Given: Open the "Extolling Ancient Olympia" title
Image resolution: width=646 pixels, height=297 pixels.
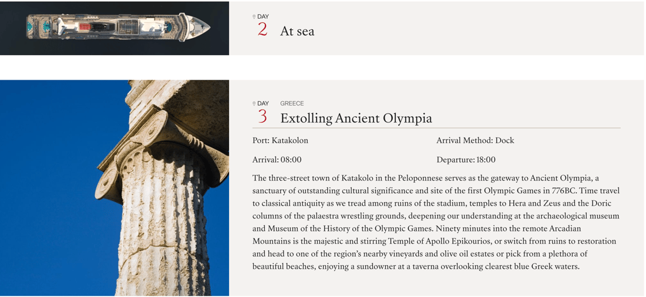Looking at the screenshot, I should coord(356,118).
